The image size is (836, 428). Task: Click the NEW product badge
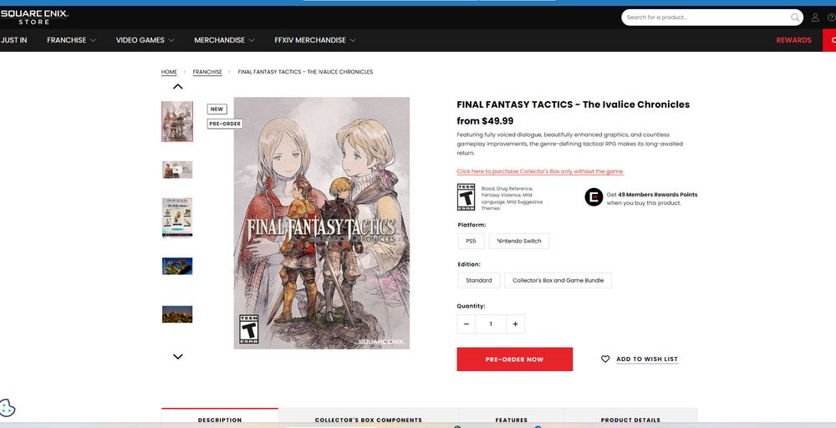[x=217, y=109]
